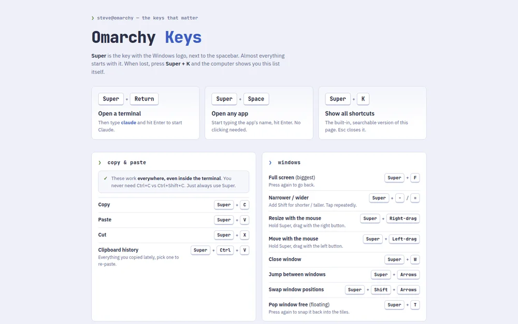Click the green chevron before steve@omarchy
Image resolution: width=518 pixels, height=324 pixels.
coord(93,18)
